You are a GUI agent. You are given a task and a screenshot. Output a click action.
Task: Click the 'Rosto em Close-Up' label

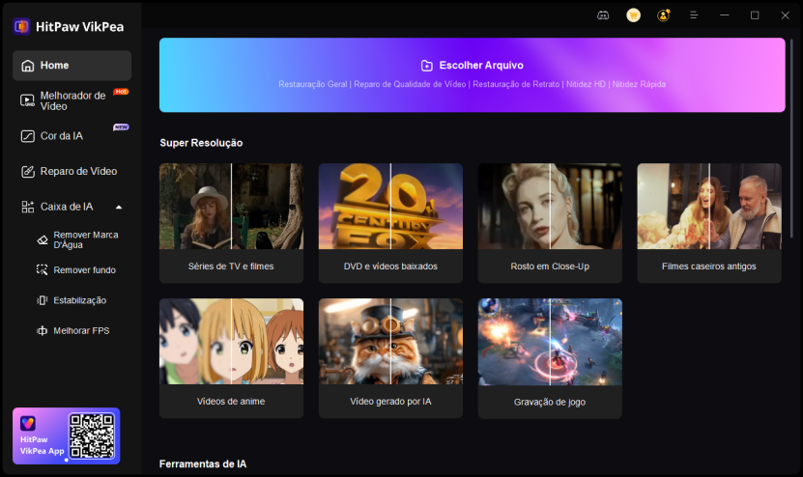tap(550, 267)
